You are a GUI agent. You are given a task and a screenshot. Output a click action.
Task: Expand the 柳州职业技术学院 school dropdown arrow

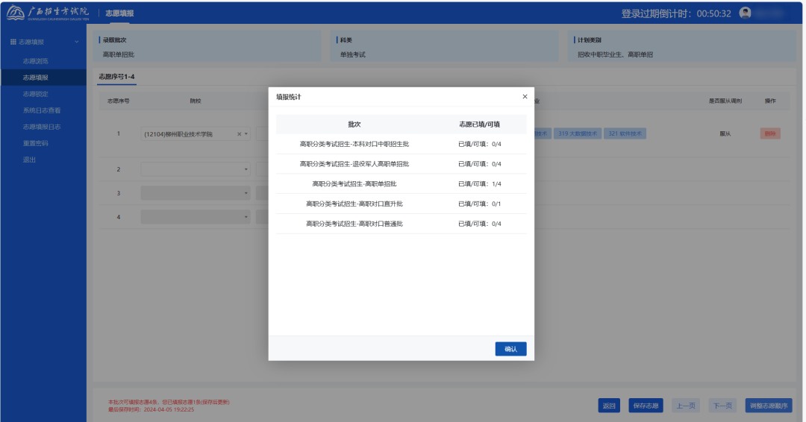pyautogui.click(x=247, y=134)
